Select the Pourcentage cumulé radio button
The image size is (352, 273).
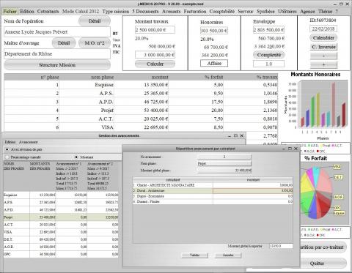pos(7,157)
